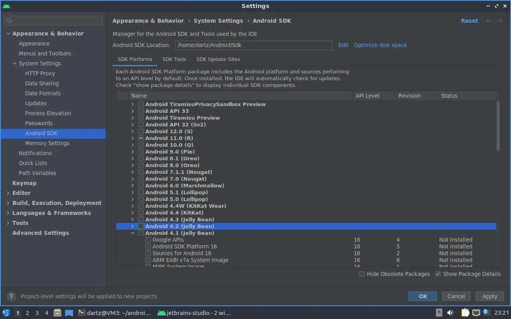Screen dimensions: 511x319
Task: Expand Languages & Frameworks section
Action: pos(8,213)
